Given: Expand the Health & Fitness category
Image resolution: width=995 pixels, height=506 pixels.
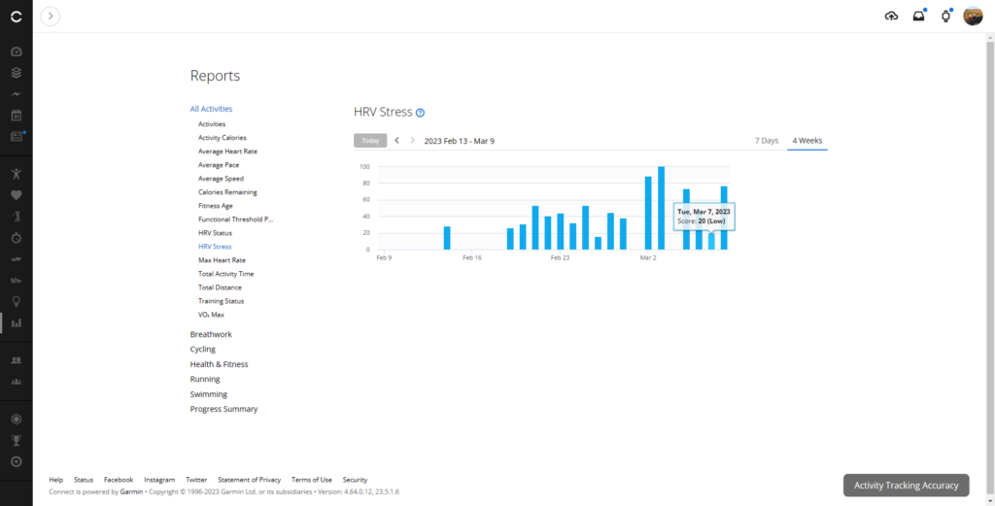Looking at the screenshot, I should 219,364.
